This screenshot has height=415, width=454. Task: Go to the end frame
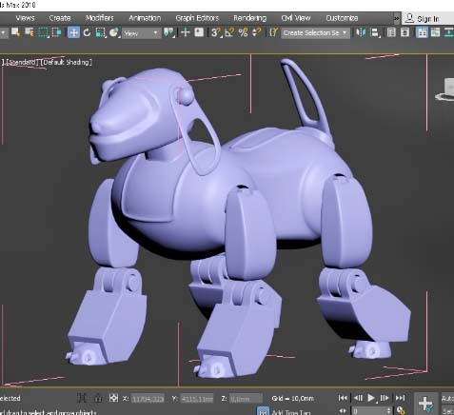tap(401, 398)
